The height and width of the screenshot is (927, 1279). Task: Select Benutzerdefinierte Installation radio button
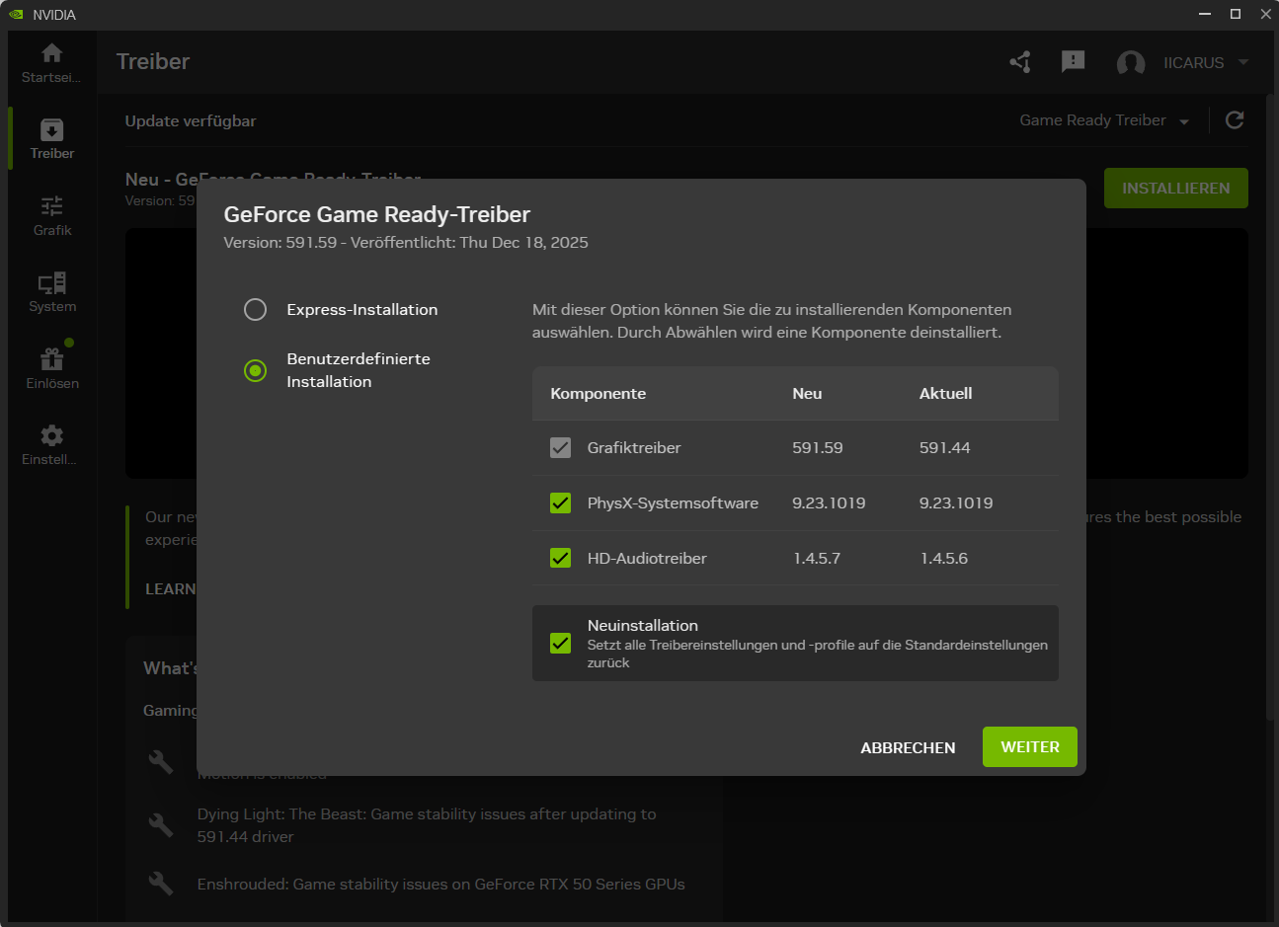[x=255, y=371]
